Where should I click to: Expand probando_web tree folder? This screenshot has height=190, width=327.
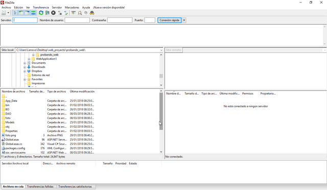(33, 55)
